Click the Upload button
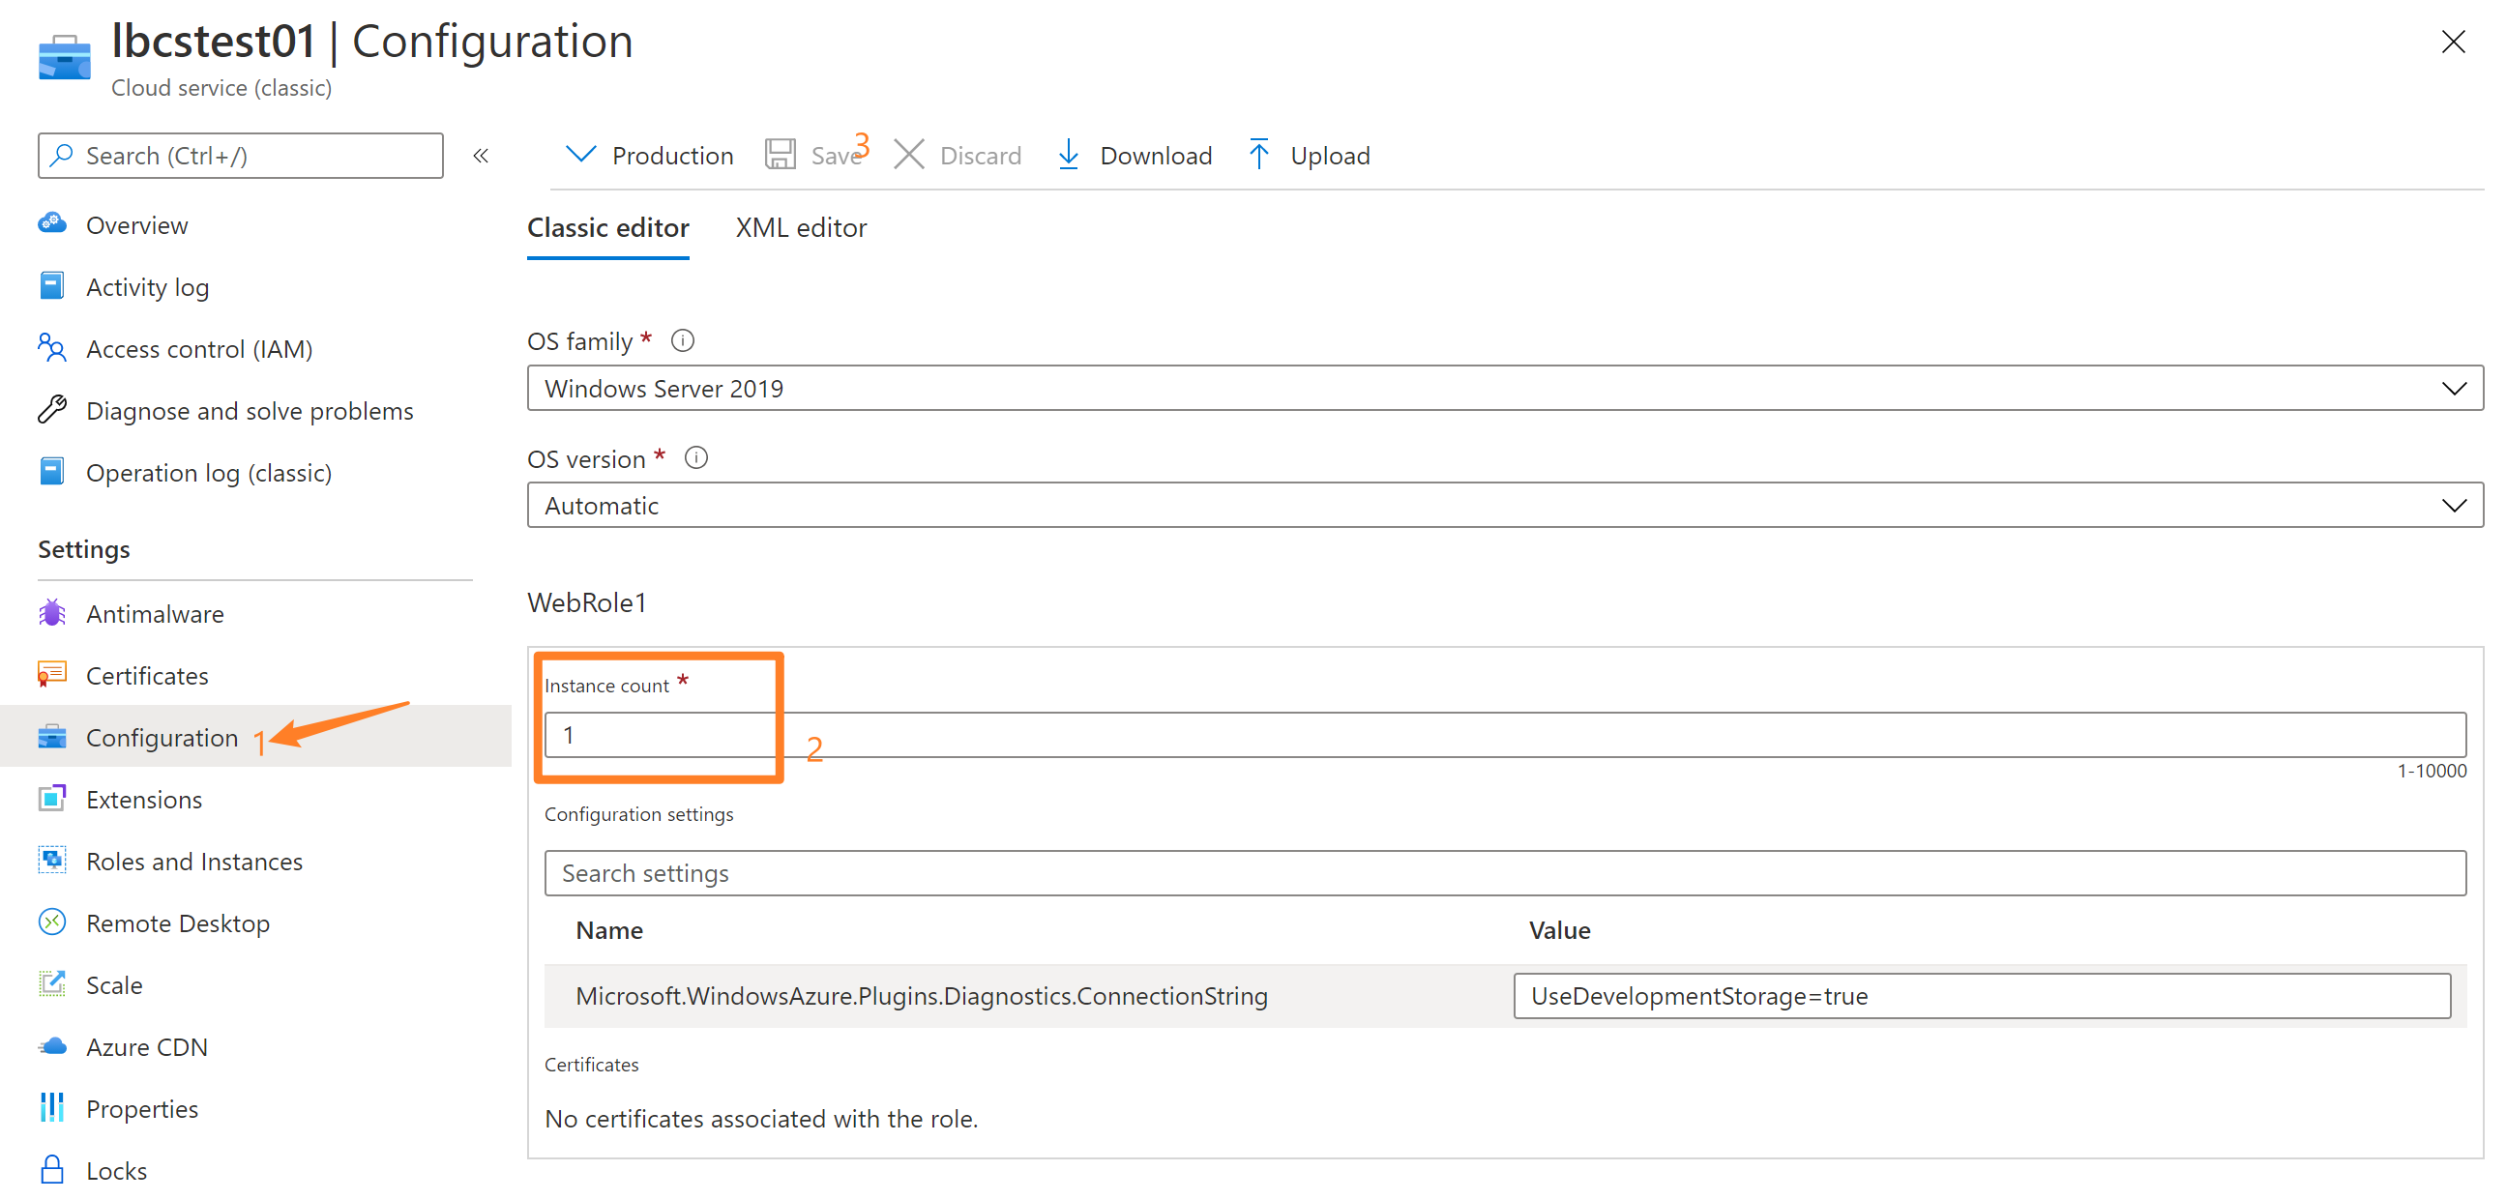The image size is (2506, 1200). [1310, 156]
